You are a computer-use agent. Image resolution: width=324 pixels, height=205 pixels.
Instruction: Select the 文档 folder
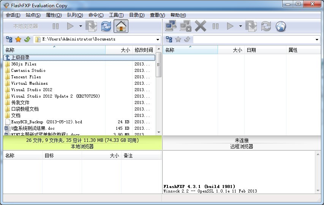pyautogui.click(x=79, y=115)
